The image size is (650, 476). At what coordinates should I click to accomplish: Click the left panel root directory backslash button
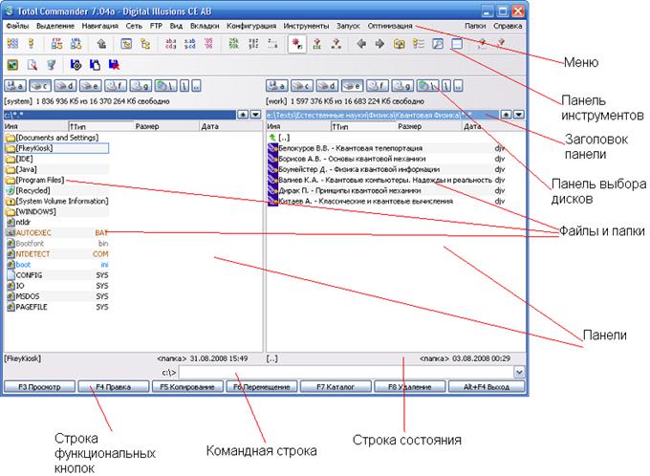[184, 86]
